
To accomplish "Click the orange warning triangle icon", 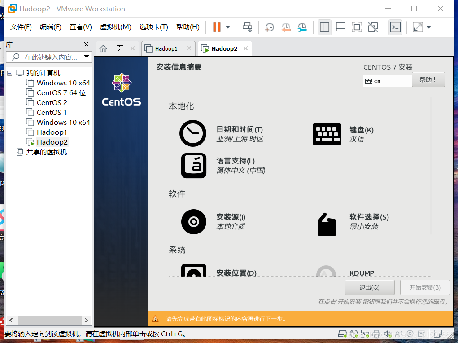I will click(x=155, y=319).
